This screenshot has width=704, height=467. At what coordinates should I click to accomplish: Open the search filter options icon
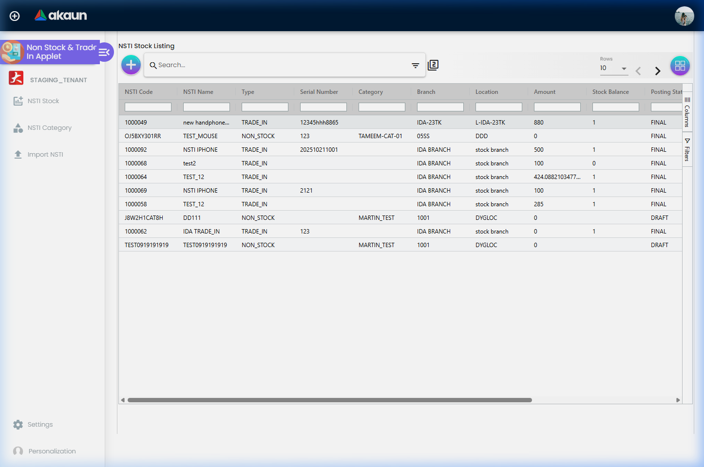415,65
